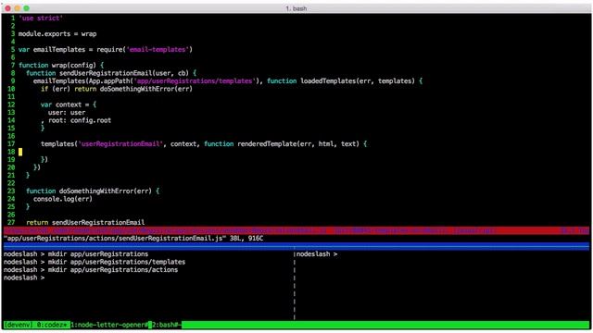
Task: Click 'loadedTemplates(err, templates)' on line 9
Action: click(x=358, y=81)
